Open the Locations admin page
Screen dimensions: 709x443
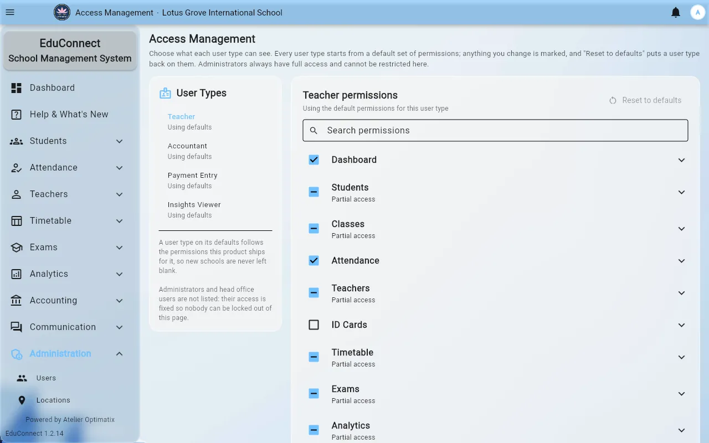70,400
